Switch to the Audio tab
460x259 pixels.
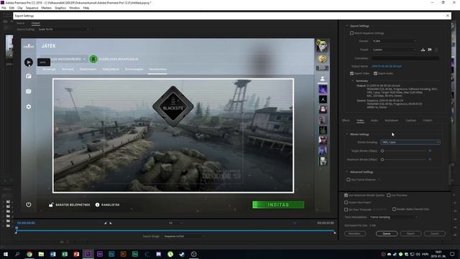point(374,120)
